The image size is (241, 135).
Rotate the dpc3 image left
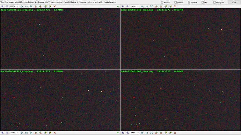coord(36,6)
